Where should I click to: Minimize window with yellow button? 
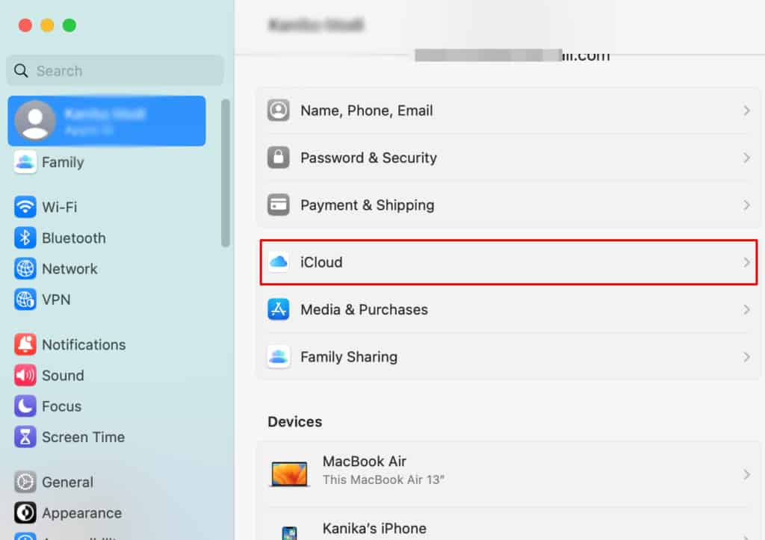[47, 25]
